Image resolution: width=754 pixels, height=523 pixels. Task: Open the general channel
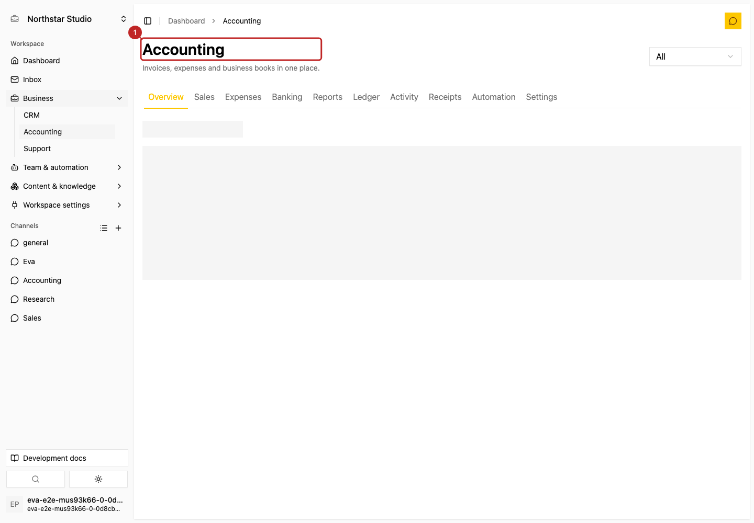click(67, 243)
